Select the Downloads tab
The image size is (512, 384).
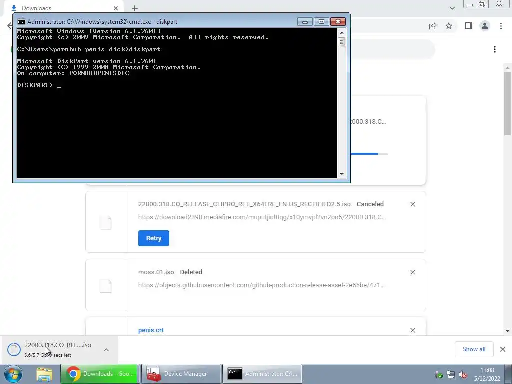coord(64,8)
